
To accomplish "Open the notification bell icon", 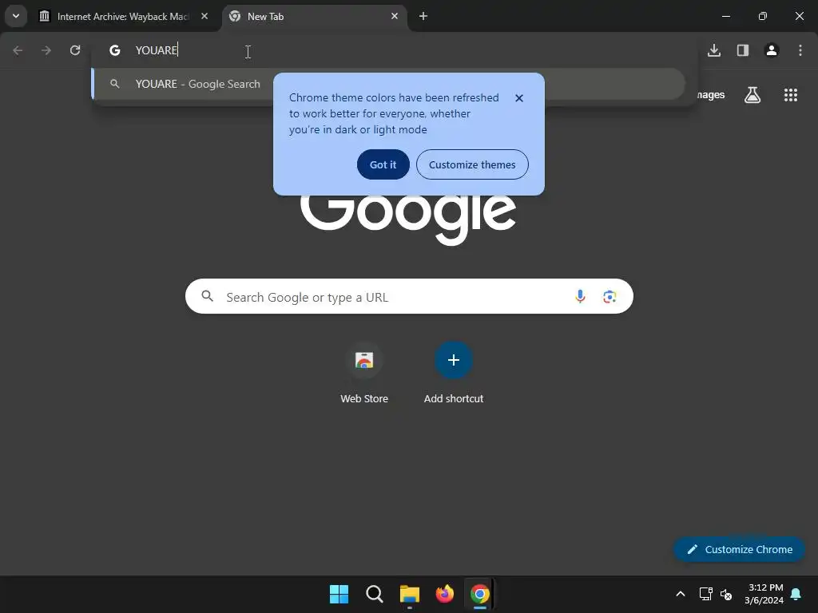I will click(796, 594).
